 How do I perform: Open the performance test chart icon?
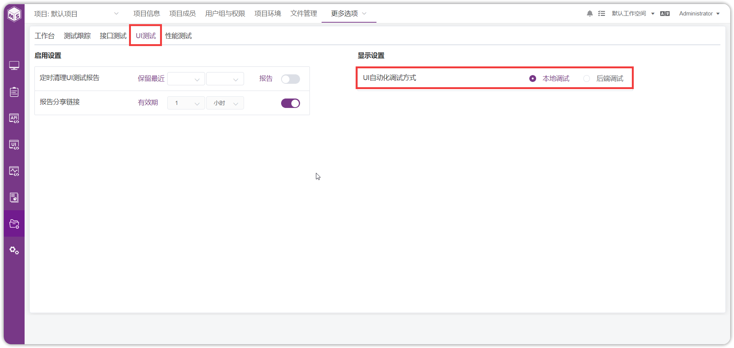[14, 171]
